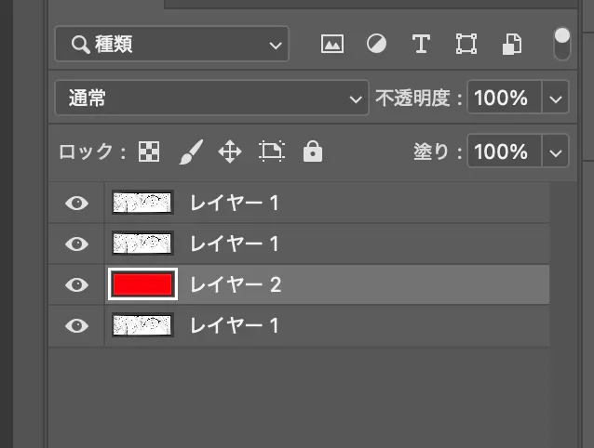Lock layer position with move icon
This screenshot has width=594, height=448.
coord(230,152)
